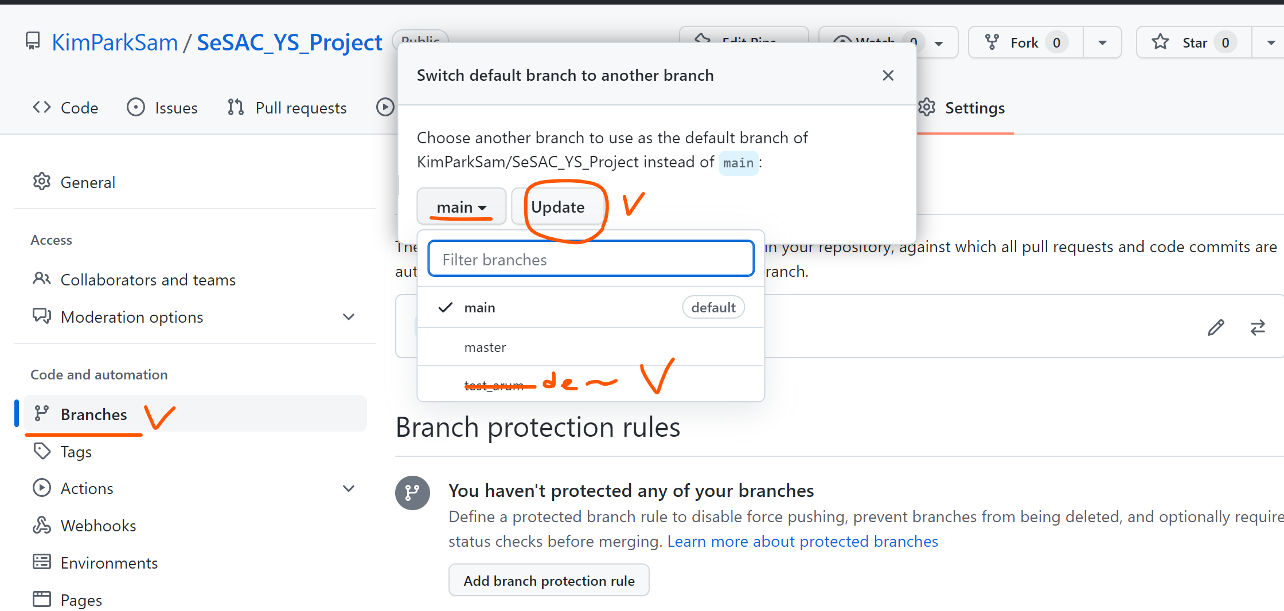1284x611 pixels.
Task: Click the Update button
Action: (x=558, y=207)
